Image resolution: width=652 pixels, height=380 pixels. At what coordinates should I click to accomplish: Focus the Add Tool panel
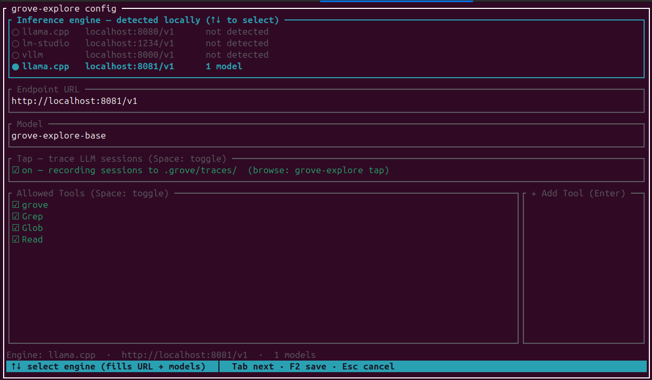click(x=584, y=268)
